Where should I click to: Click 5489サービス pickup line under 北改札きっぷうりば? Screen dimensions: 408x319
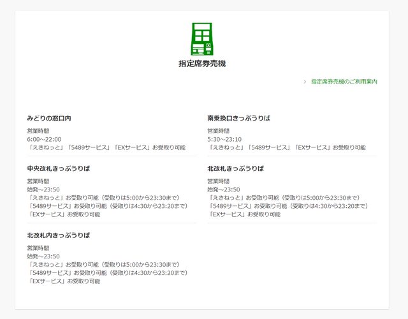(x=288, y=206)
